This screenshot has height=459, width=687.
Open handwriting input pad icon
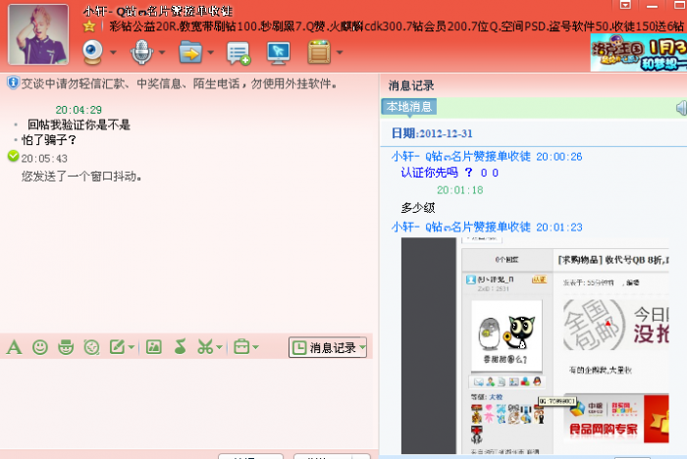coord(118,347)
